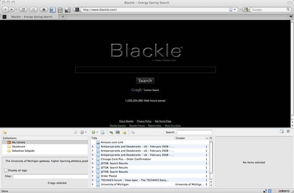Click the zotero status bar logo
The height and width of the screenshot is (193, 294).
(283, 191)
